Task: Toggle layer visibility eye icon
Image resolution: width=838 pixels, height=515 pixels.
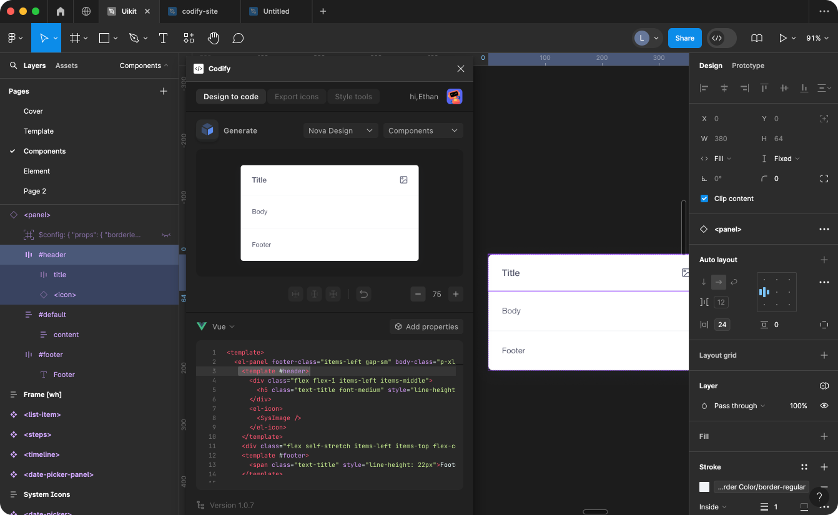Action: 824,406
